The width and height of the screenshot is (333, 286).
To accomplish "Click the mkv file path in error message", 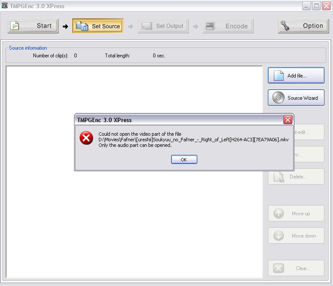I will pos(193,140).
